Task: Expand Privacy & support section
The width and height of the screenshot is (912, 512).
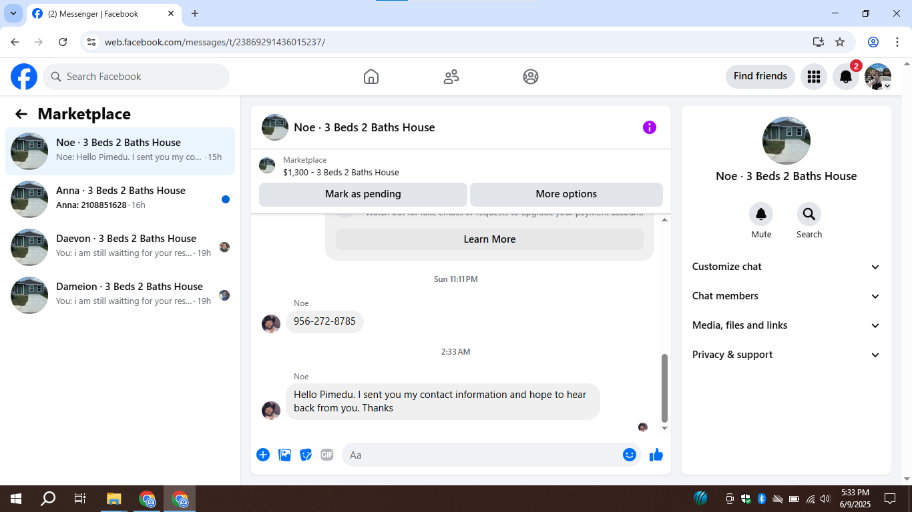Action: tap(786, 355)
